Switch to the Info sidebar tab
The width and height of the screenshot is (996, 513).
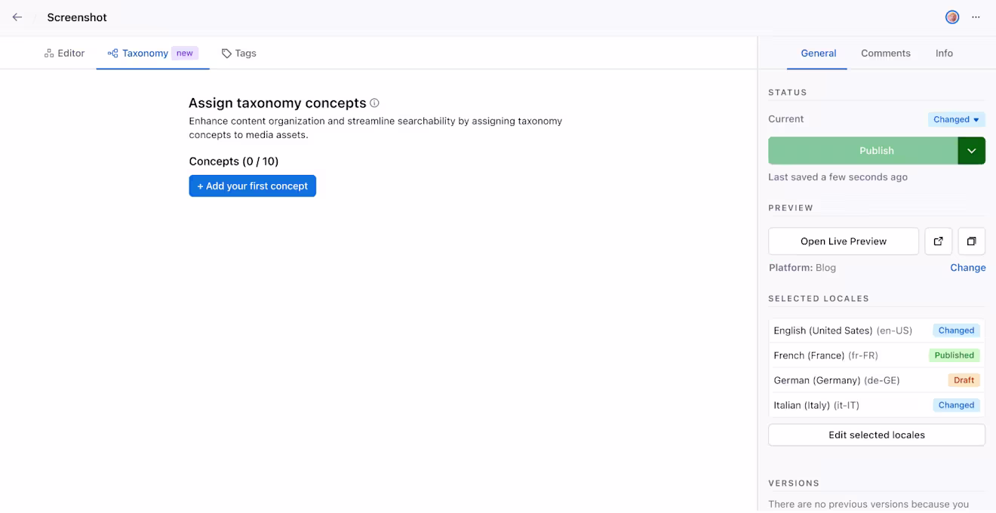tap(944, 54)
